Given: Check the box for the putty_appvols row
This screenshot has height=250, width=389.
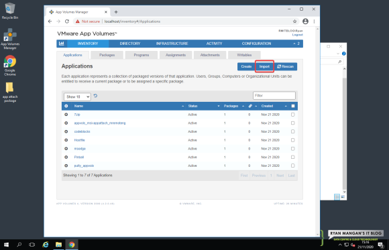Looking at the screenshot, I should point(293,166).
